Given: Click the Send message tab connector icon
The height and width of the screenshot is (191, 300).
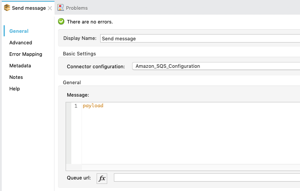Looking at the screenshot, I should [7, 8].
